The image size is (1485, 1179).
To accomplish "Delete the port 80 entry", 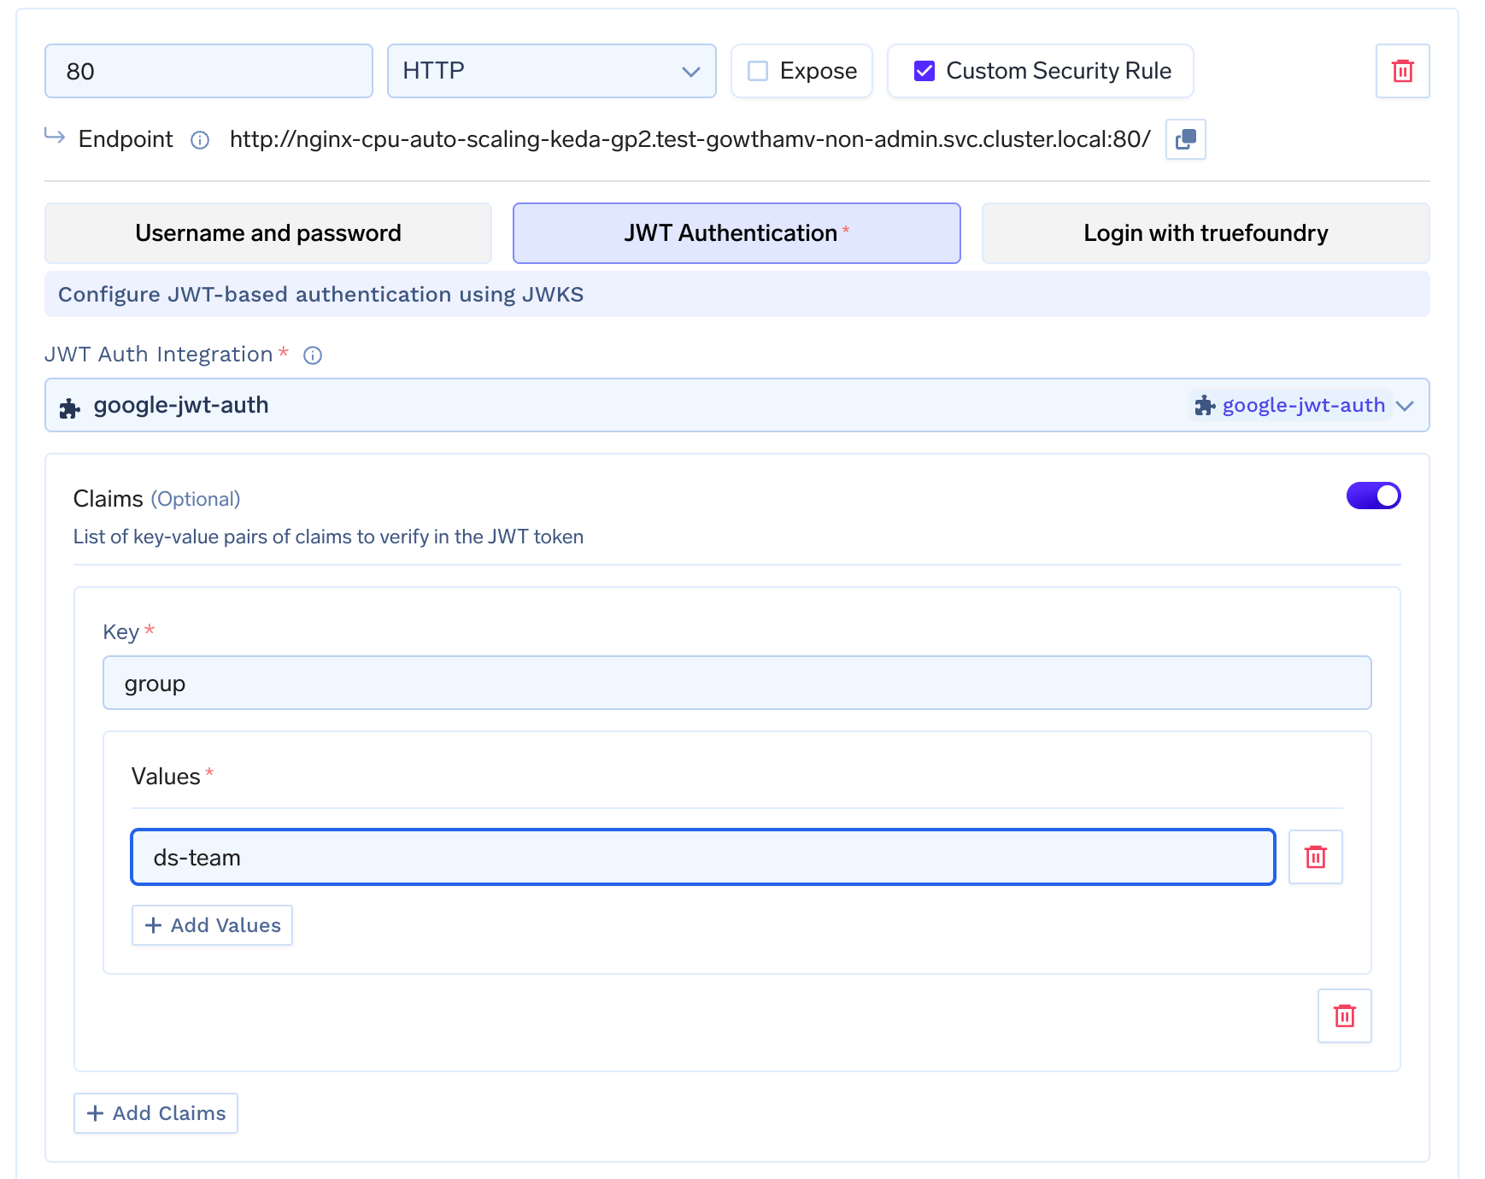I will pyautogui.click(x=1402, y=71).
